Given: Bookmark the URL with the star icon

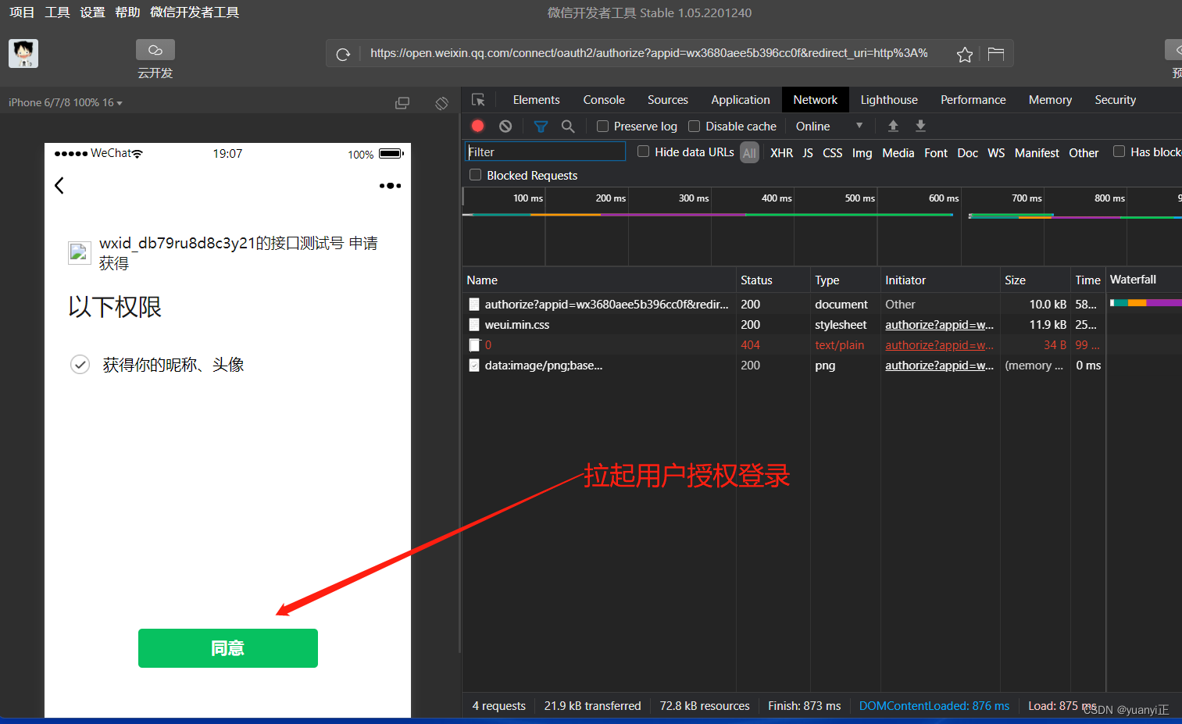Looking at the screenshot, I should coord(965,54).
